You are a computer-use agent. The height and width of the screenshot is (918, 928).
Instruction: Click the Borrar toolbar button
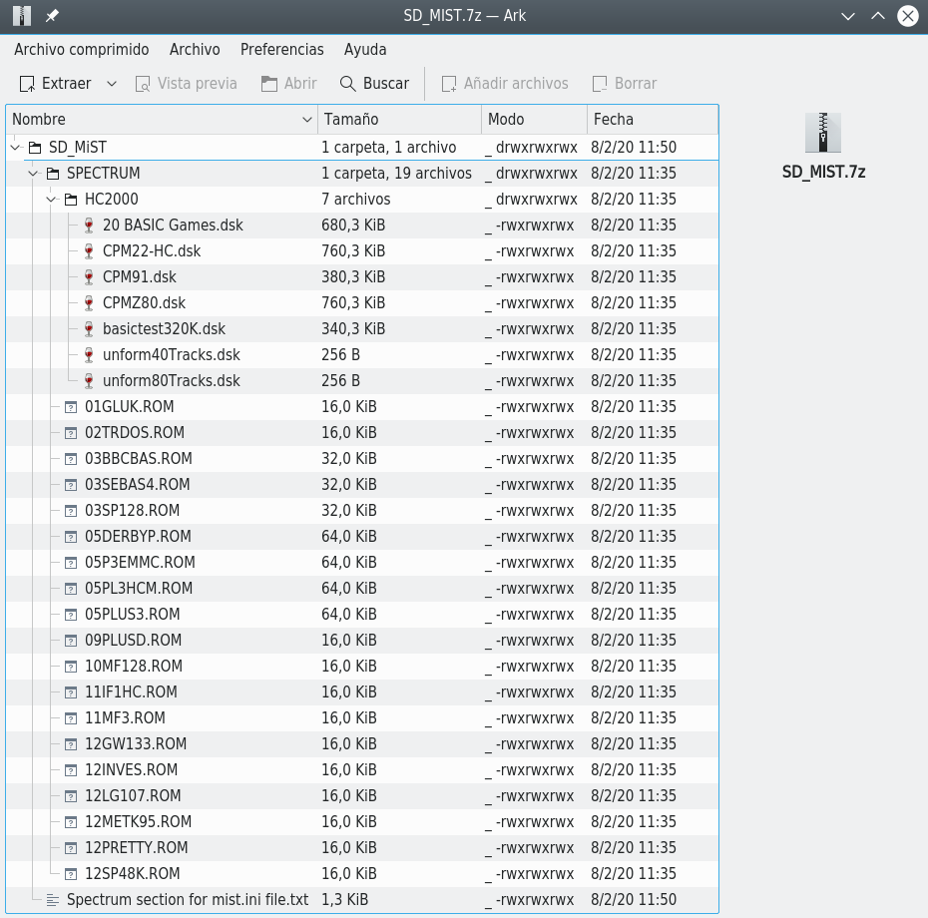tap(625, 84)
